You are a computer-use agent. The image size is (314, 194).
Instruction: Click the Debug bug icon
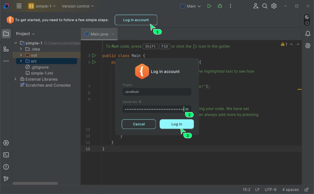[220, 6]
